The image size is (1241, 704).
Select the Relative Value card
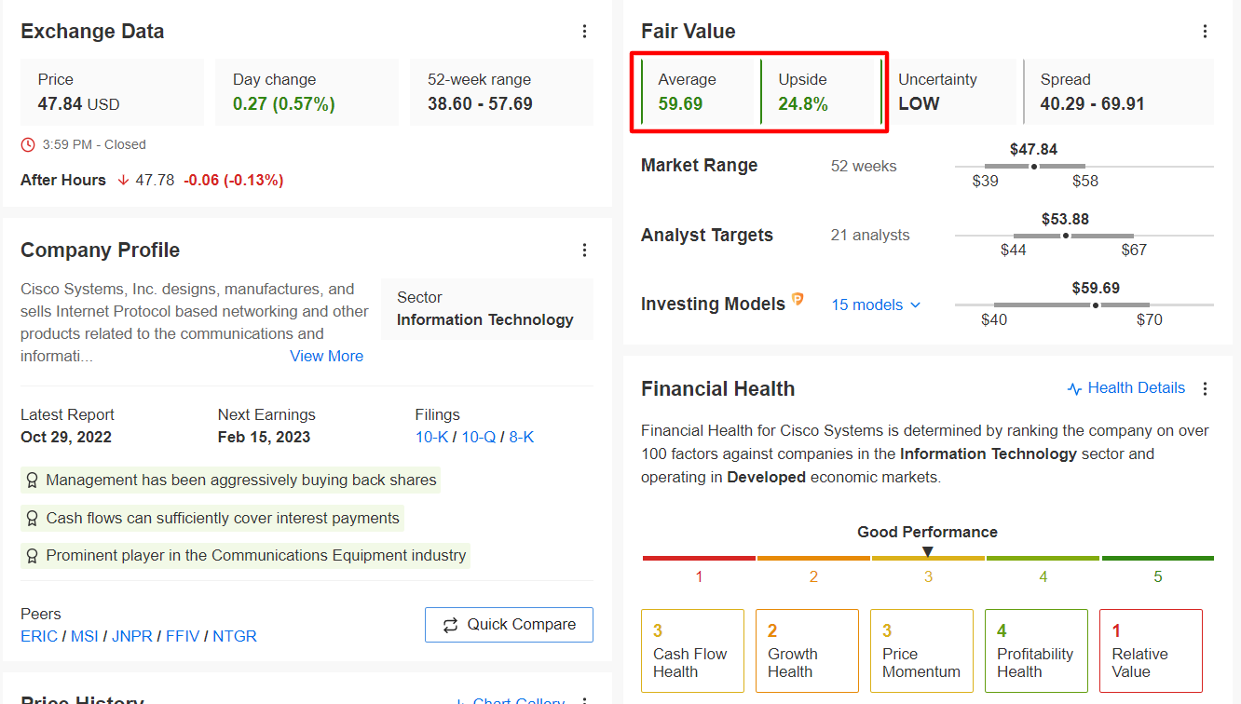(x=1151, y=651)
